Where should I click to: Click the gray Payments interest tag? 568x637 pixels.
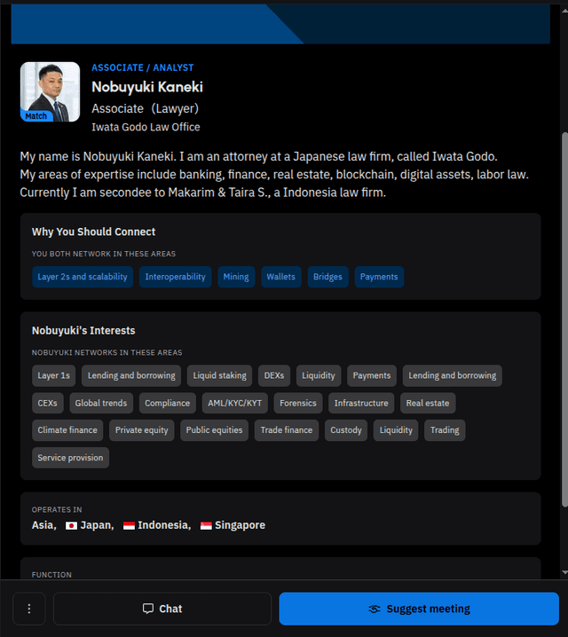[371, 376]
